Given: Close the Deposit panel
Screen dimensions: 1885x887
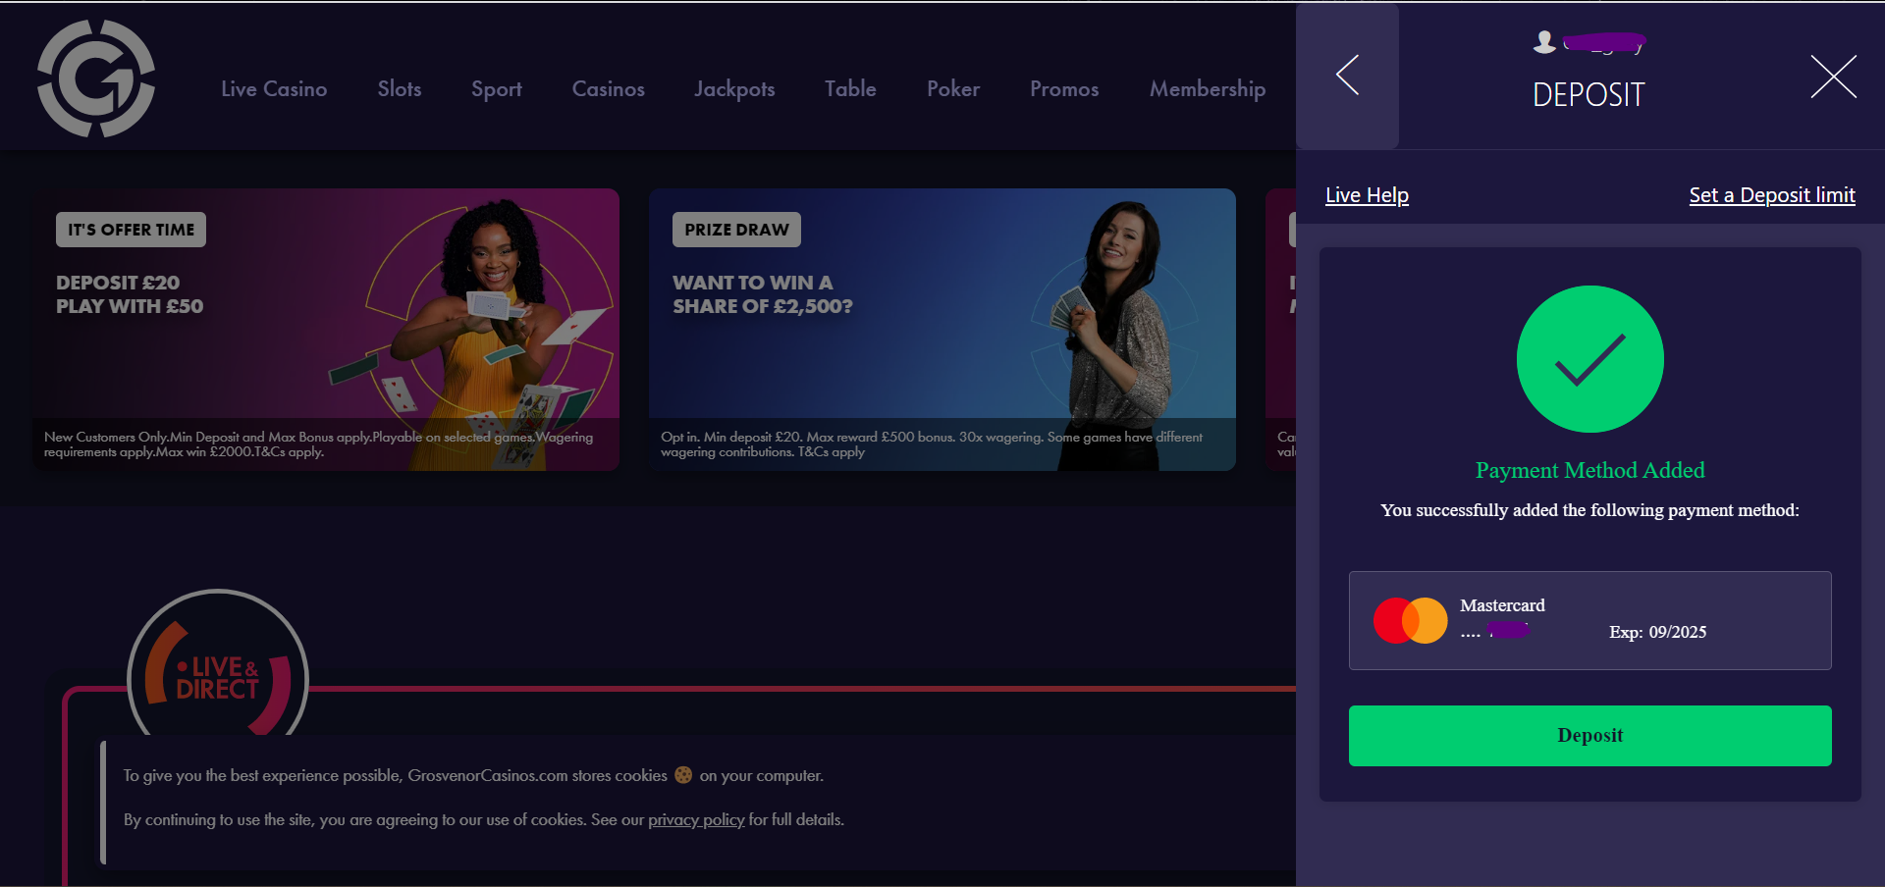Looking at the screenshot, I should [1833, 77].
